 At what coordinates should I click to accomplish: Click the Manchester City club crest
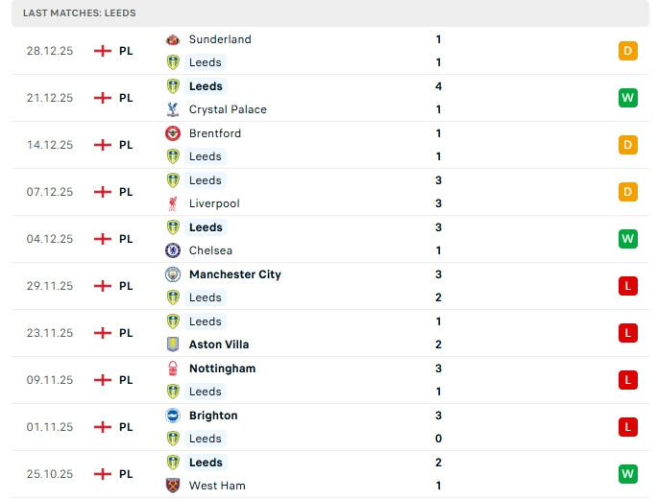[173, 274]
